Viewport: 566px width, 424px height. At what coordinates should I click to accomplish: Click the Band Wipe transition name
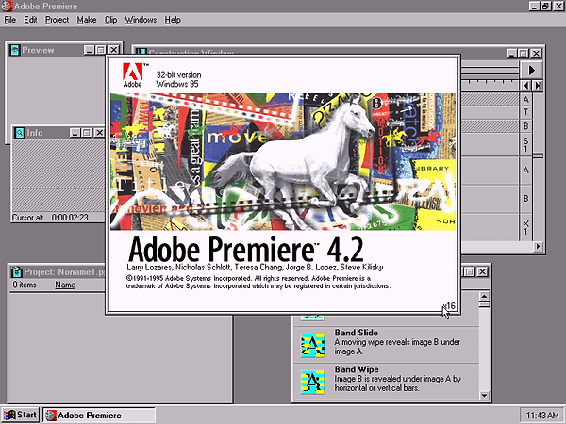coord(357,369)
